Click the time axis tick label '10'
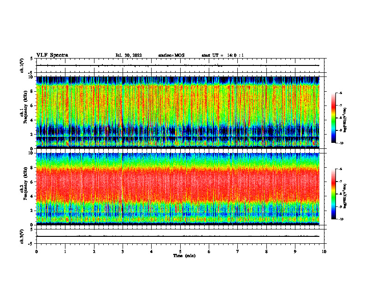The height and width of the screenshot is (282, 365). [324, 252]
